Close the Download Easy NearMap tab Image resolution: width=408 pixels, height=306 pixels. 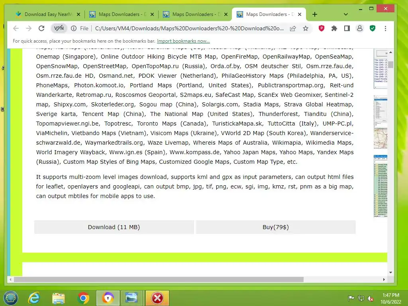click(x=78, y=15)
